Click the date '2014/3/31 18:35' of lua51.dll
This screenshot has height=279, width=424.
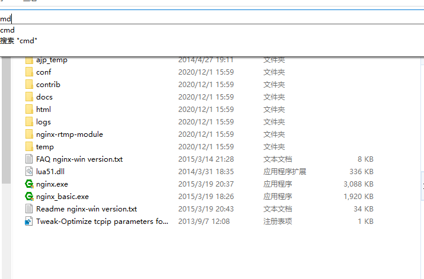[x=206, y=172]
